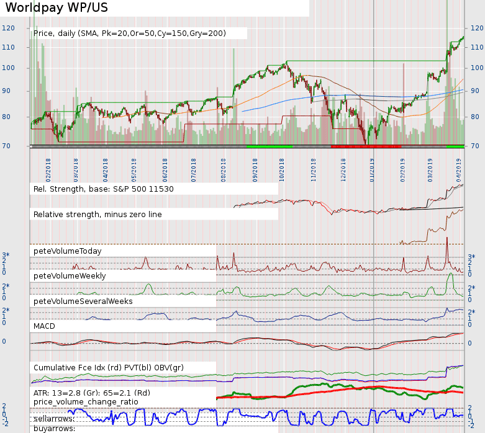This screenshot has width=485, height=433.
Task: Click the 03/2019 date axis label
Action: [430, 171]
